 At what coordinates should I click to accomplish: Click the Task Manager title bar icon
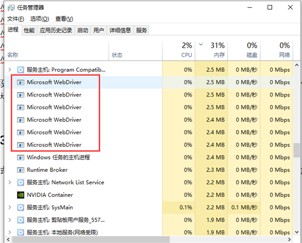tap(11, 8)
